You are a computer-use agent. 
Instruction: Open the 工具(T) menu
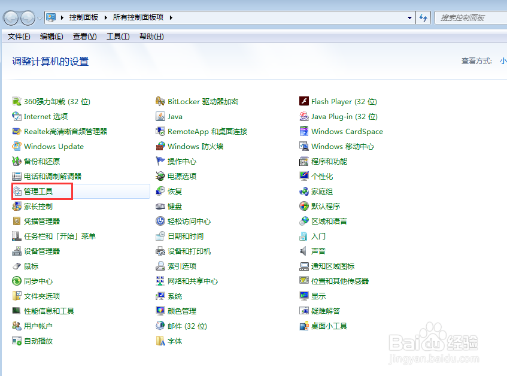(x=118, y=37)
